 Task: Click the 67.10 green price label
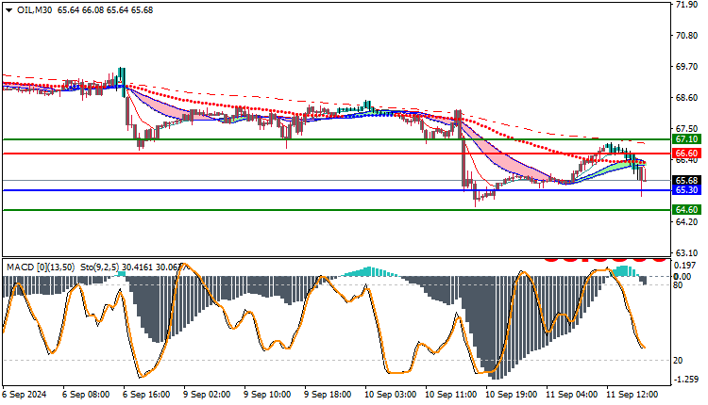pyautogui.click(x=686, y=139)
